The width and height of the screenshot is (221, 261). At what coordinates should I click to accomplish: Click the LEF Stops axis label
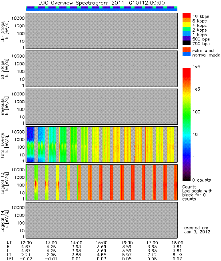4,31
